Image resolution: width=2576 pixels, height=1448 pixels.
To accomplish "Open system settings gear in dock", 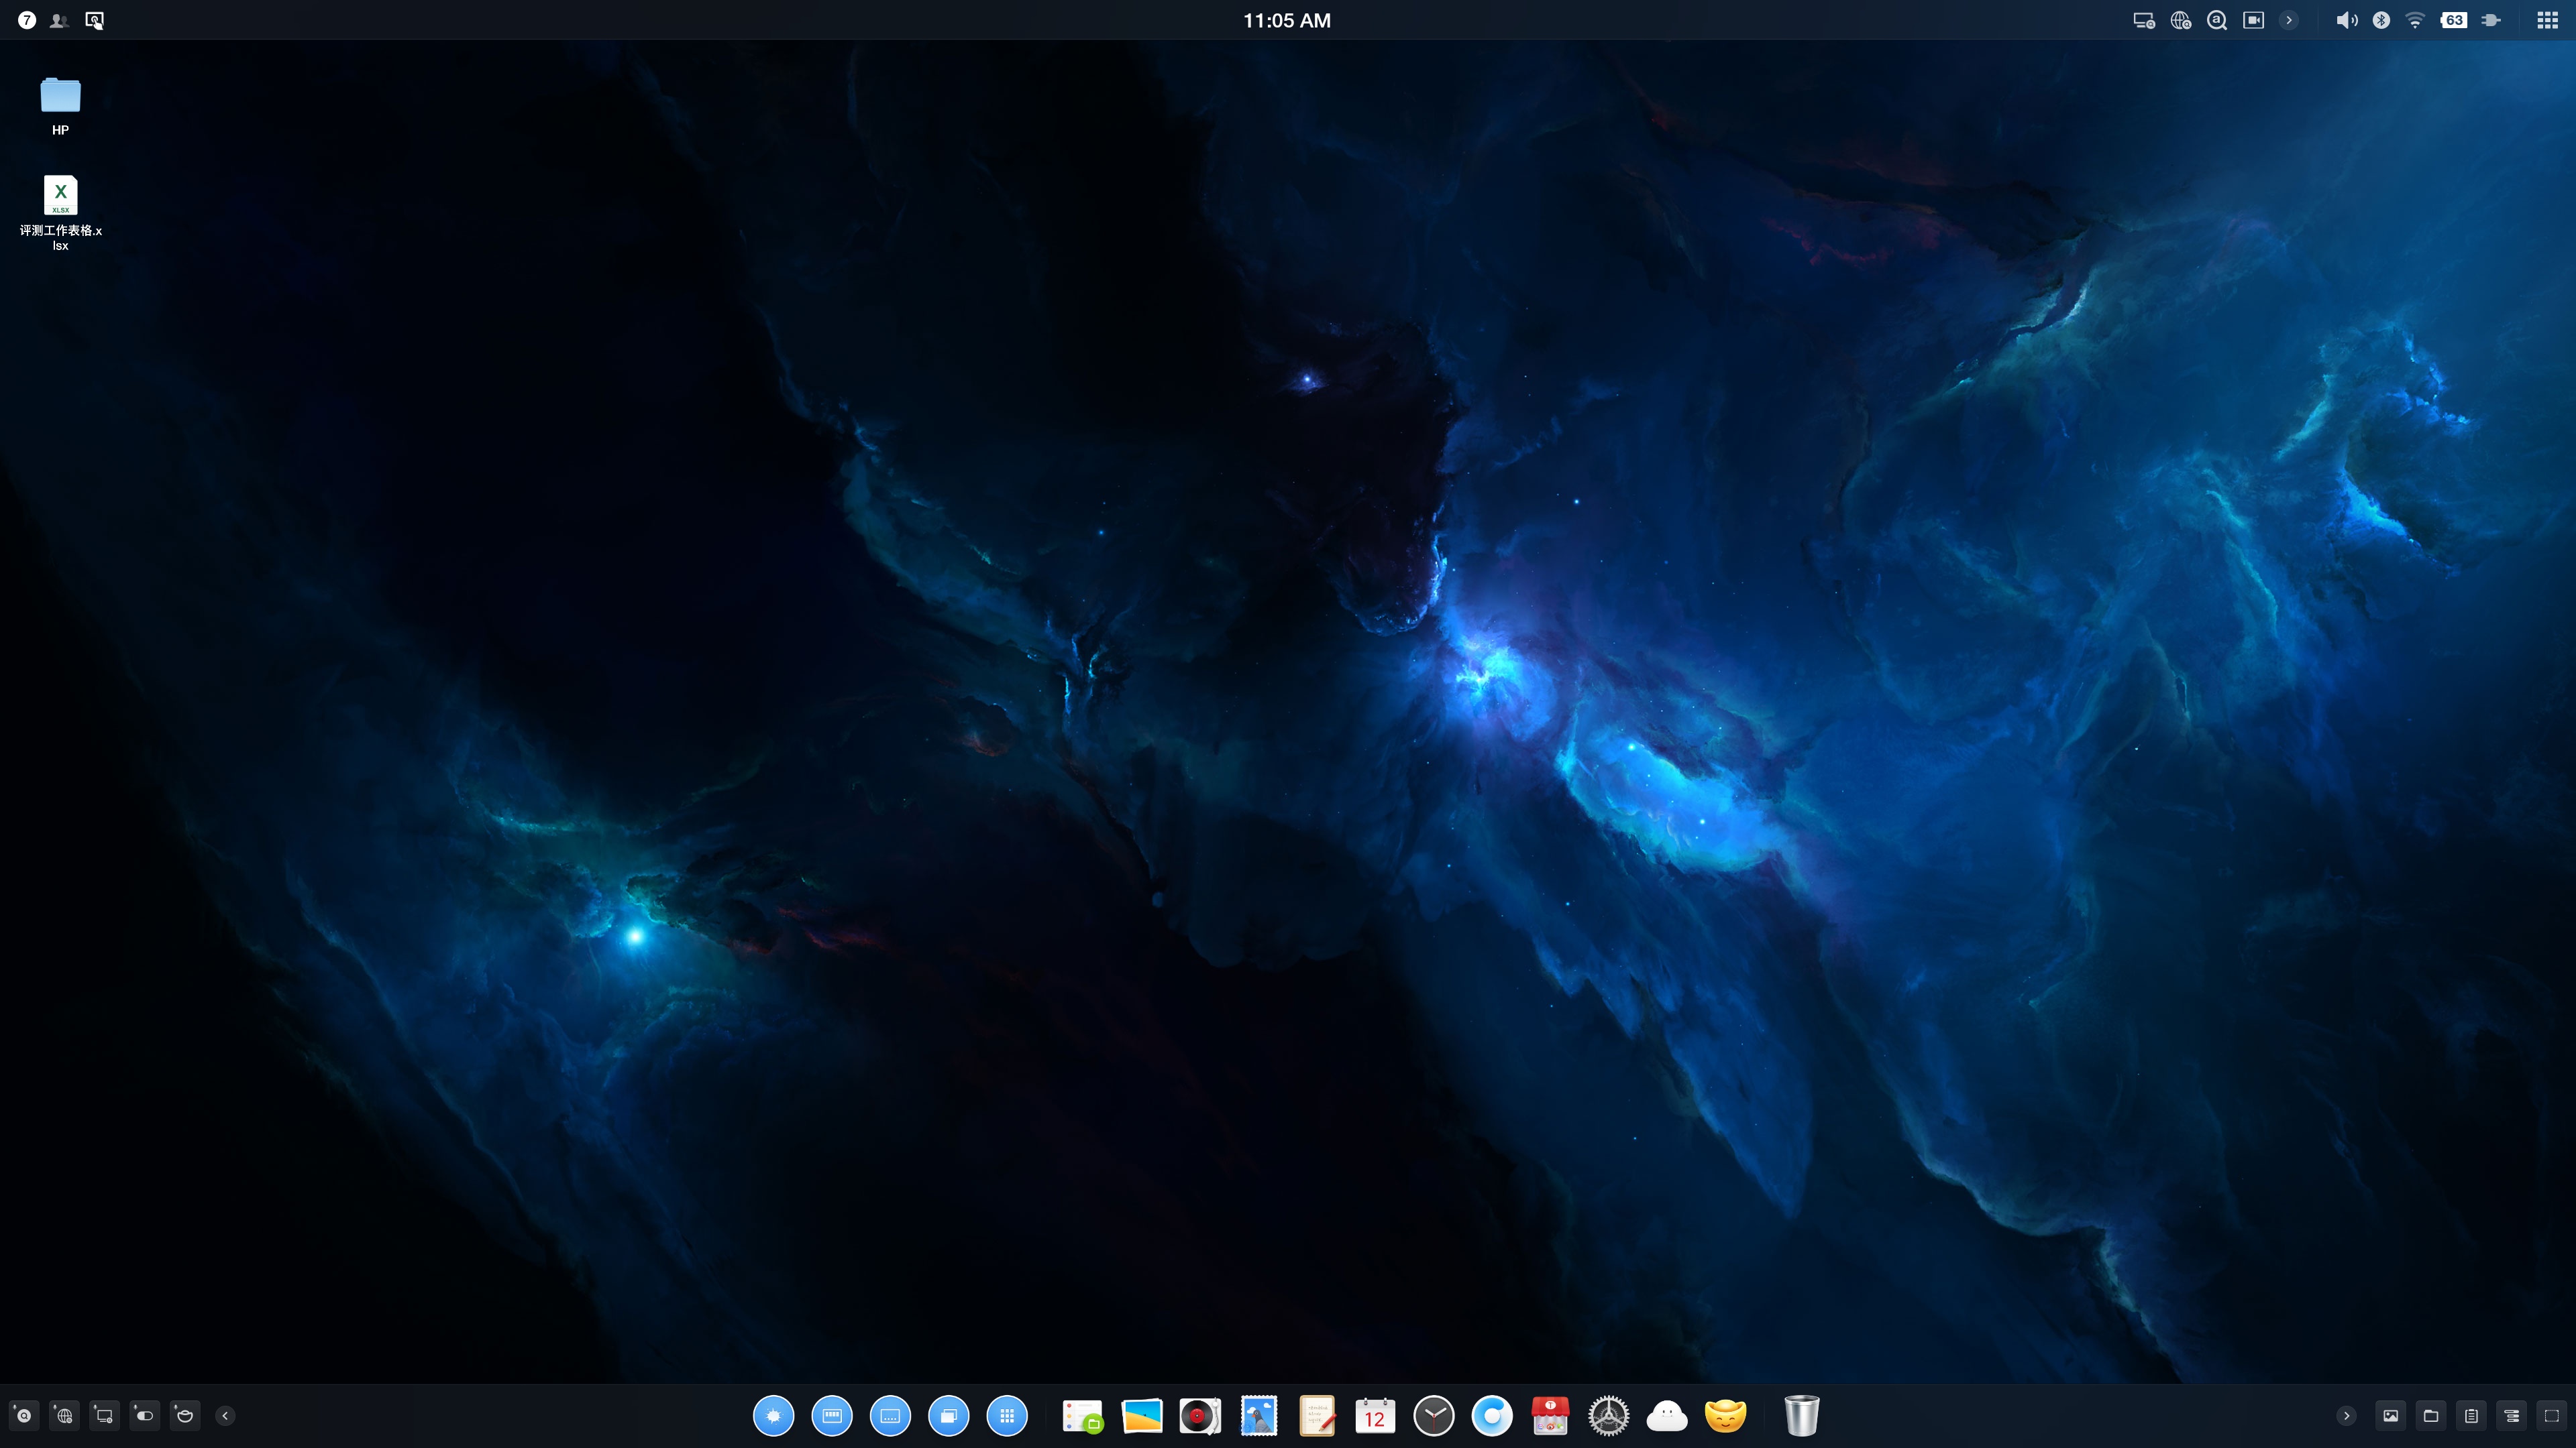I will tap(1608, 1415).
